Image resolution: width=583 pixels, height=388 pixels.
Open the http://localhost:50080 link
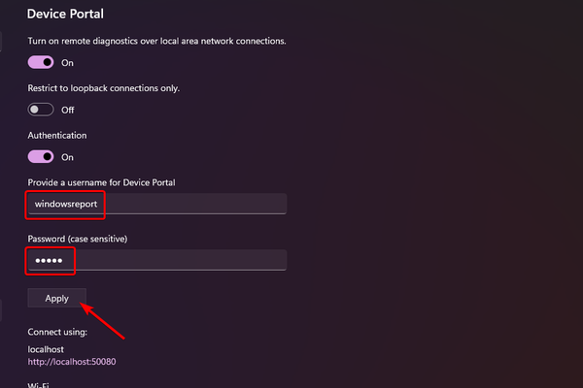73,362
